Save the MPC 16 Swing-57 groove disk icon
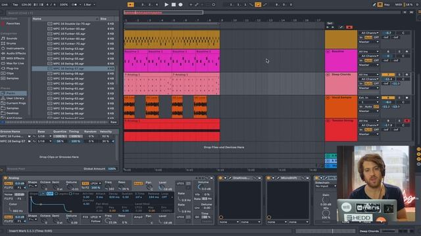Viewport: 421px width, 236px height. tap(29, 141)
